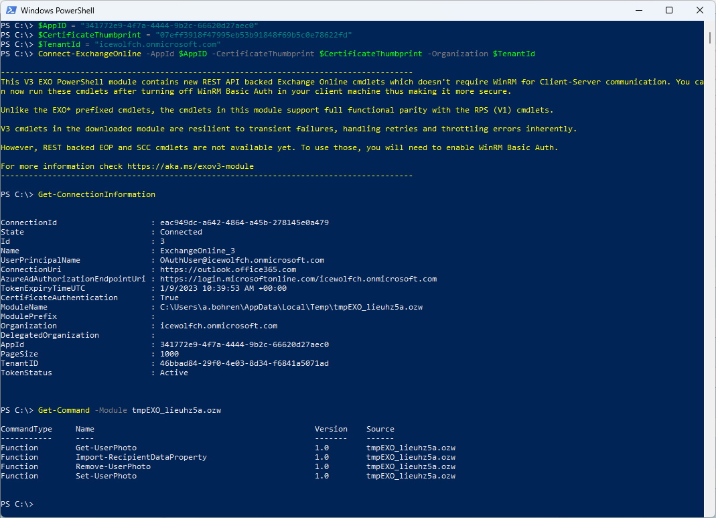Image resolution: width=716 pixels, height=518 pixels.
Task: Click the Get-UserPhoto function name
Action: tap(106, 448)
